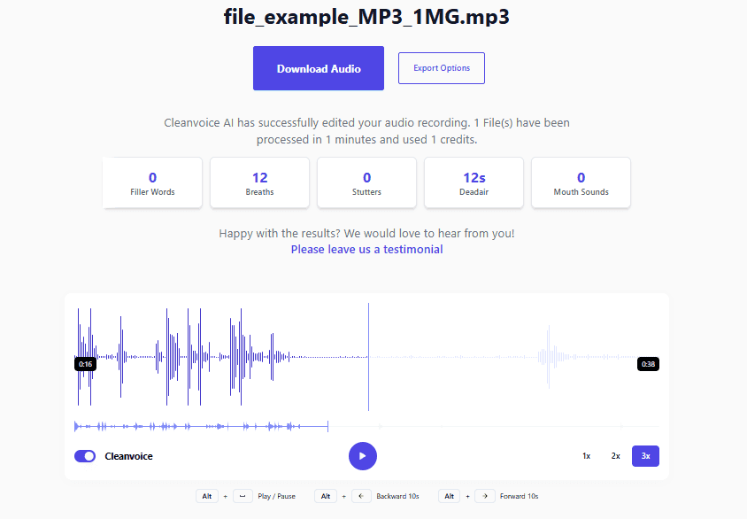
Task: Download the edited audio file
Action: click(x=319, y=68)
